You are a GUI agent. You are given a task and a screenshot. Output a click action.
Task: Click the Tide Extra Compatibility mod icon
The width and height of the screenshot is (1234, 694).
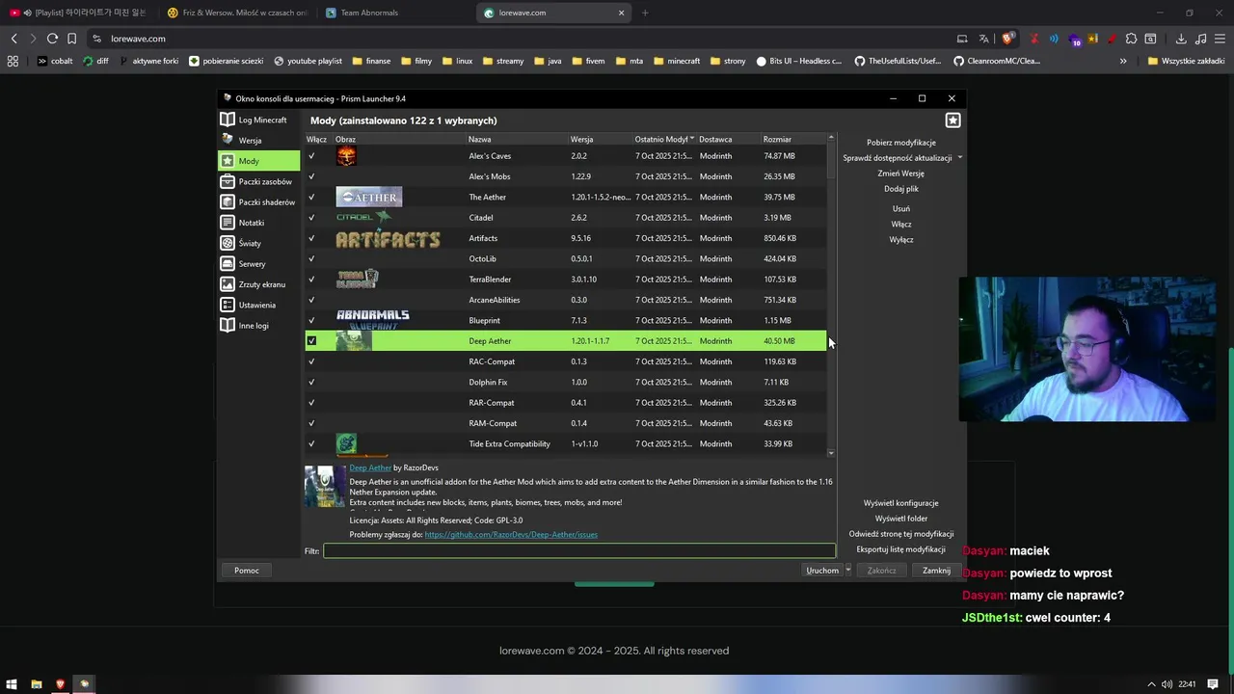[346, 443]
